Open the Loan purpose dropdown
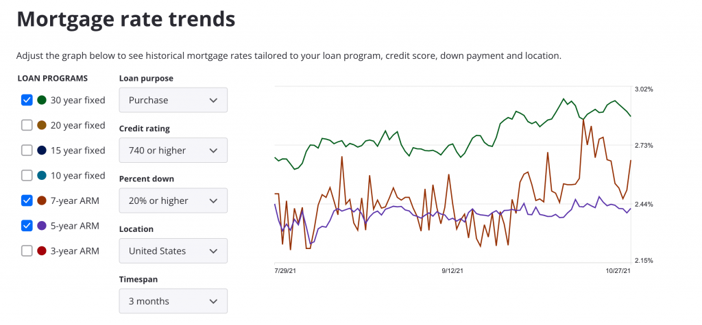702x325 pixels. click(173, 100)
